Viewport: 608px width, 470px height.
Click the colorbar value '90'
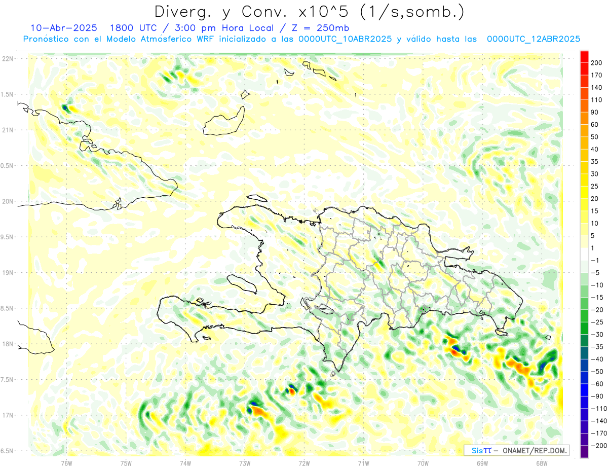pos(595,112)
